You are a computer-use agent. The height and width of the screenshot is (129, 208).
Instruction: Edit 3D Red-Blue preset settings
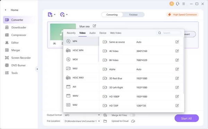[x=177, y=78]
